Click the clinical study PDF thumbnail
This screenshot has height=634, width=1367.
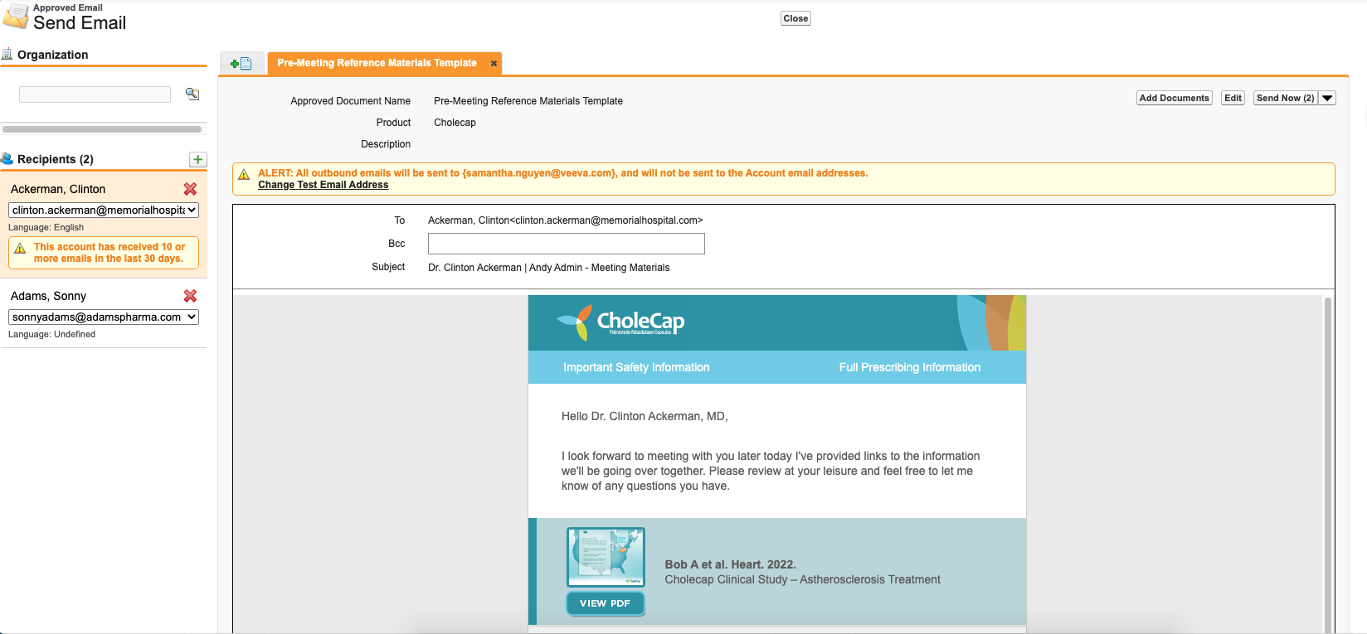point(606,558)
